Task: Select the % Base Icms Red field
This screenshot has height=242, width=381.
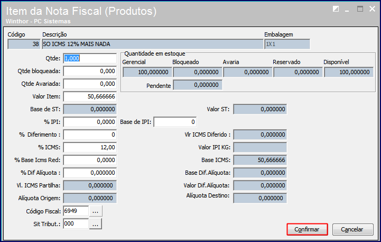Action: pyautogui.click(x=90, y=160)
